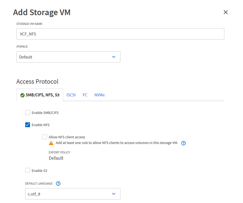The width and height of the screenshot is (243, 203).
Task: Expand the Default Language dropdown
Action: (73, 194)
